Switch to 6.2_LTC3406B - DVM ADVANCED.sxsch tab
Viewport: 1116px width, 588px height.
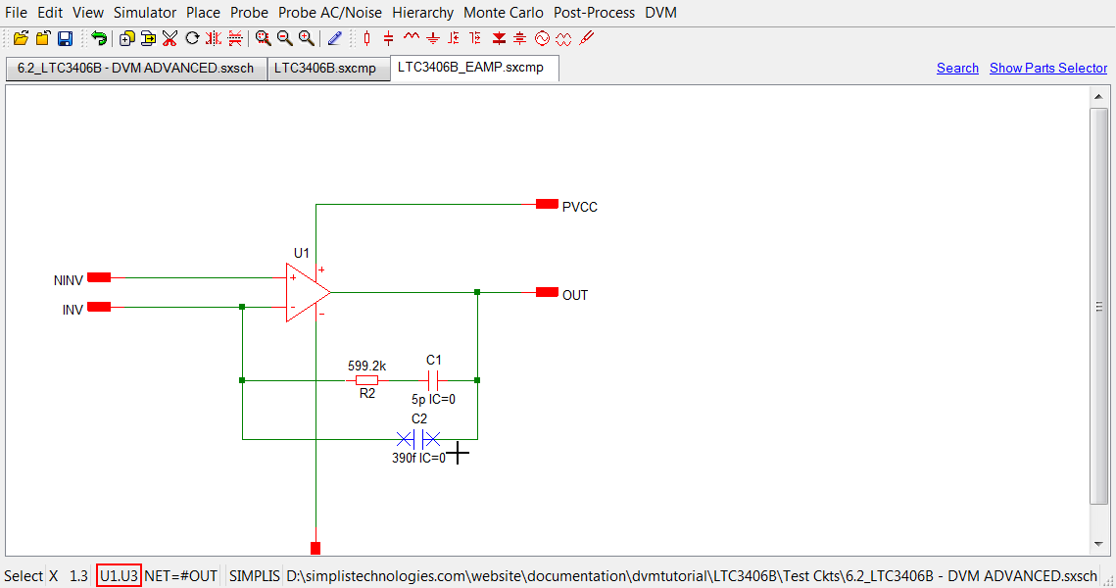coord(135,69)
